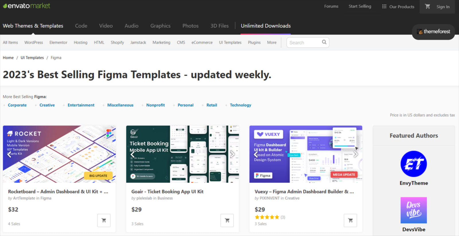Viewport: 459px width, 236px height.
Task: Open the Plugins category menu
Action: click(x=254, y=42)
